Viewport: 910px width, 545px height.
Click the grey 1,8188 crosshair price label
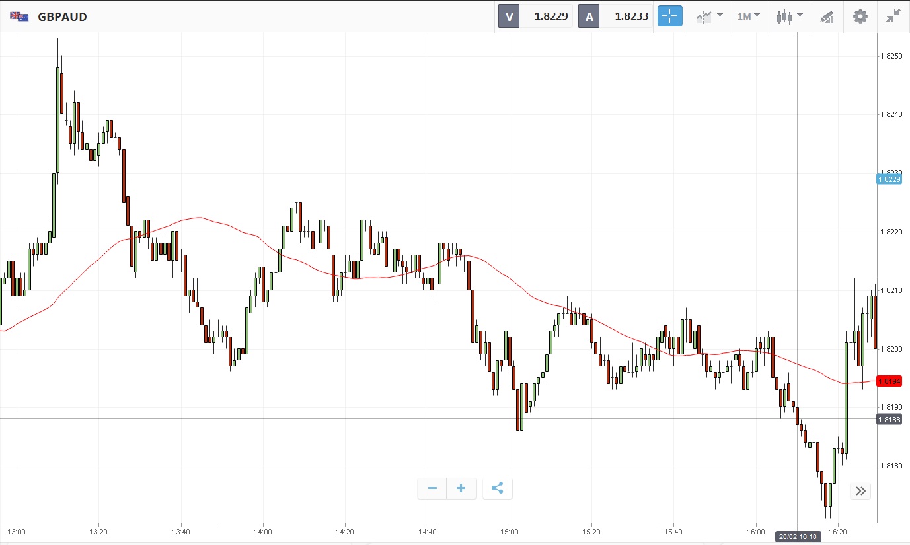click(890, 419)
